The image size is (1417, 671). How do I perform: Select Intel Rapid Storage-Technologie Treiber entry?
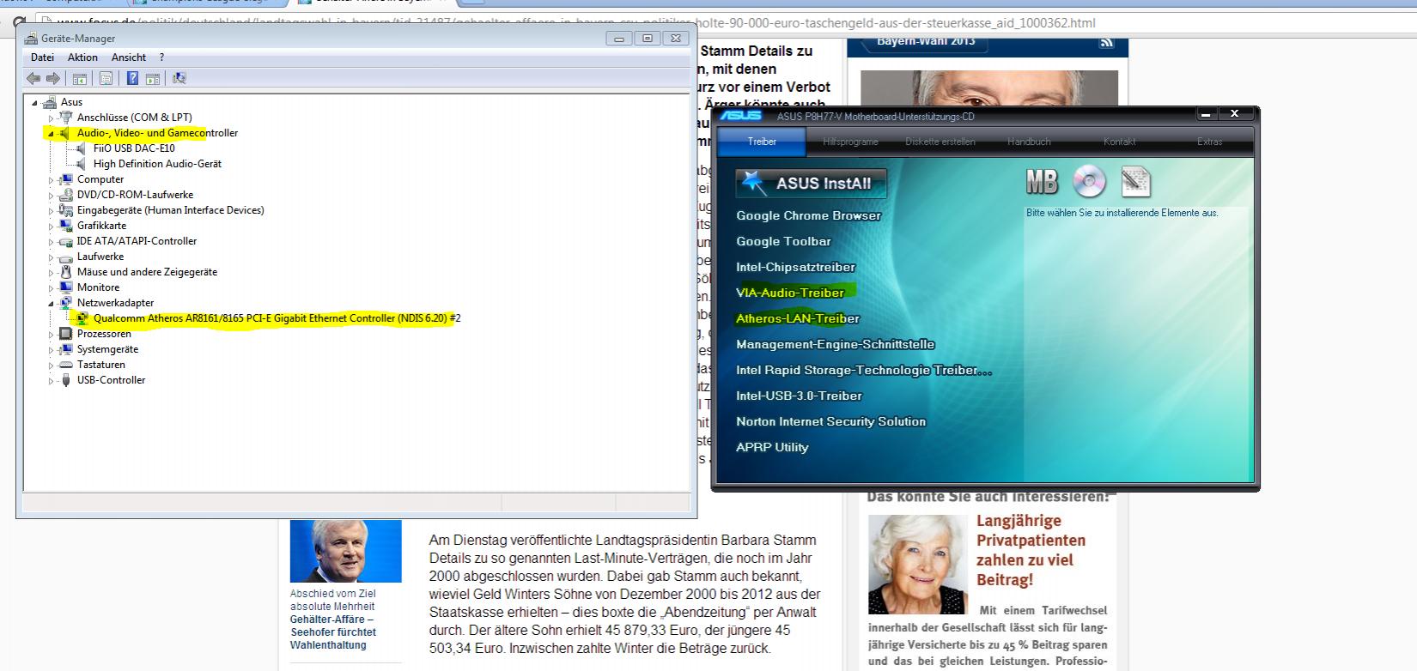coord(864,370)
